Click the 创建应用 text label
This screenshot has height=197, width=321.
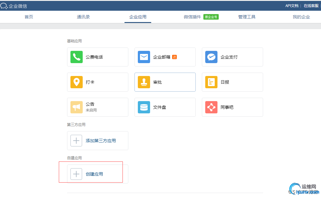click(x=94, y=174)
